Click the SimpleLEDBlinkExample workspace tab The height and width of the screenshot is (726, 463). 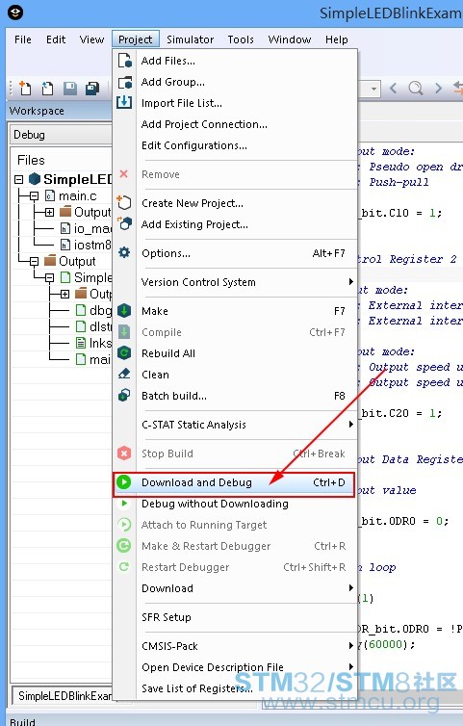pyautogui.click(x=63, y=695)
